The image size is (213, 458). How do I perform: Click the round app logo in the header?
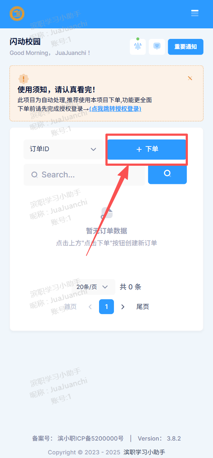tap(17, 14)
